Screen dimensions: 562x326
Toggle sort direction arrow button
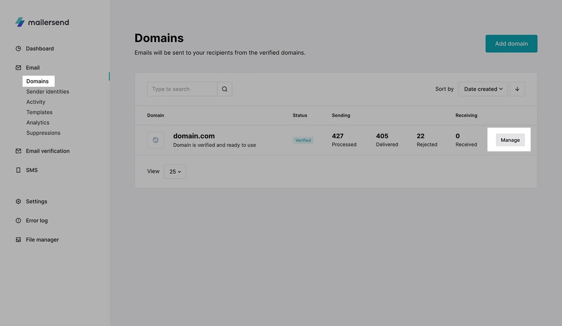[517, 89]
